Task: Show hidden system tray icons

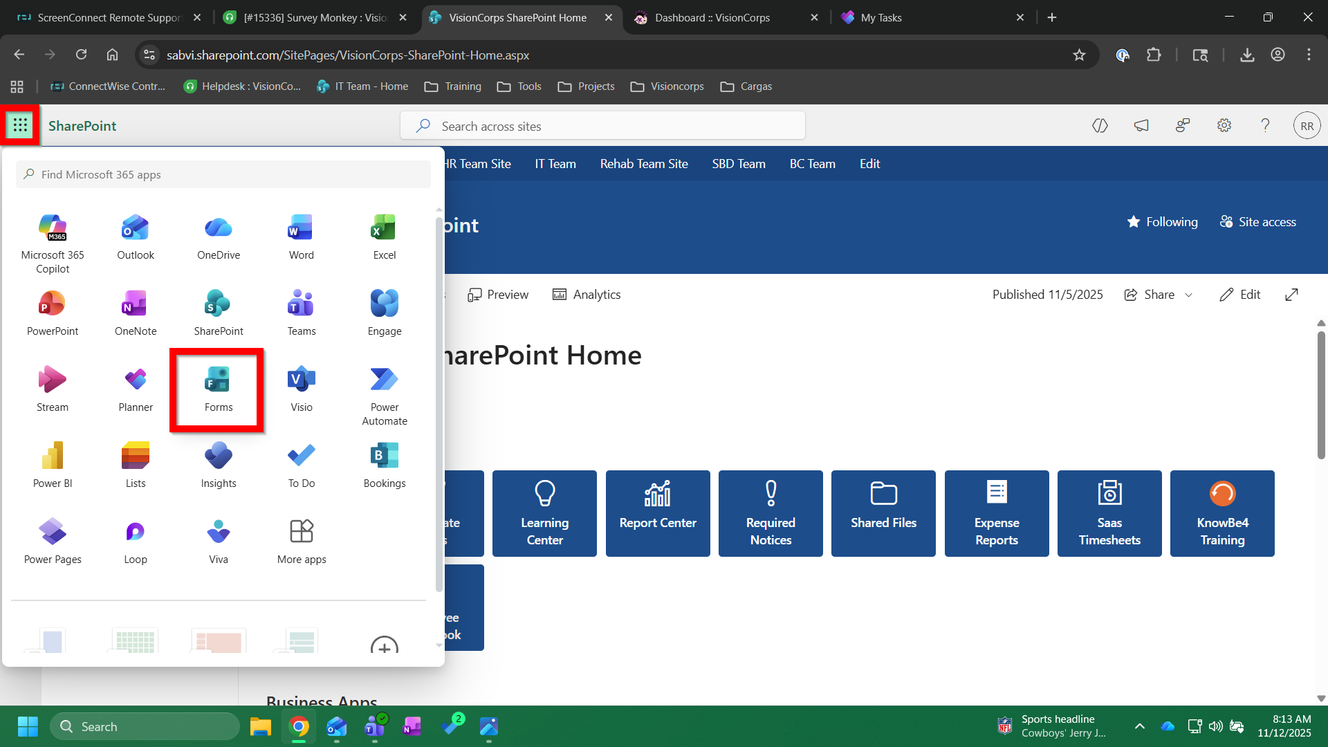Action: tap(1139, 726)
